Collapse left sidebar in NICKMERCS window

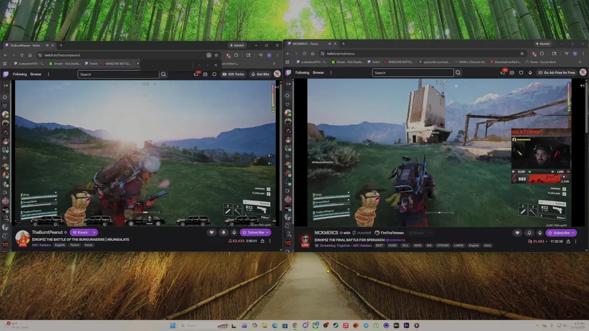[289, 83]
